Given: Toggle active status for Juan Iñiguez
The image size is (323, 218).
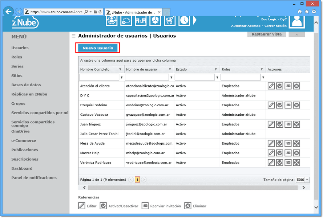Looking at the screenshot, I should tap(279, 124).
